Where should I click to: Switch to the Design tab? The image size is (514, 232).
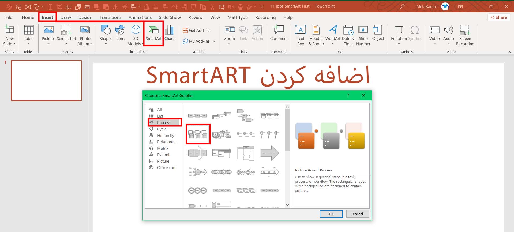85,17
